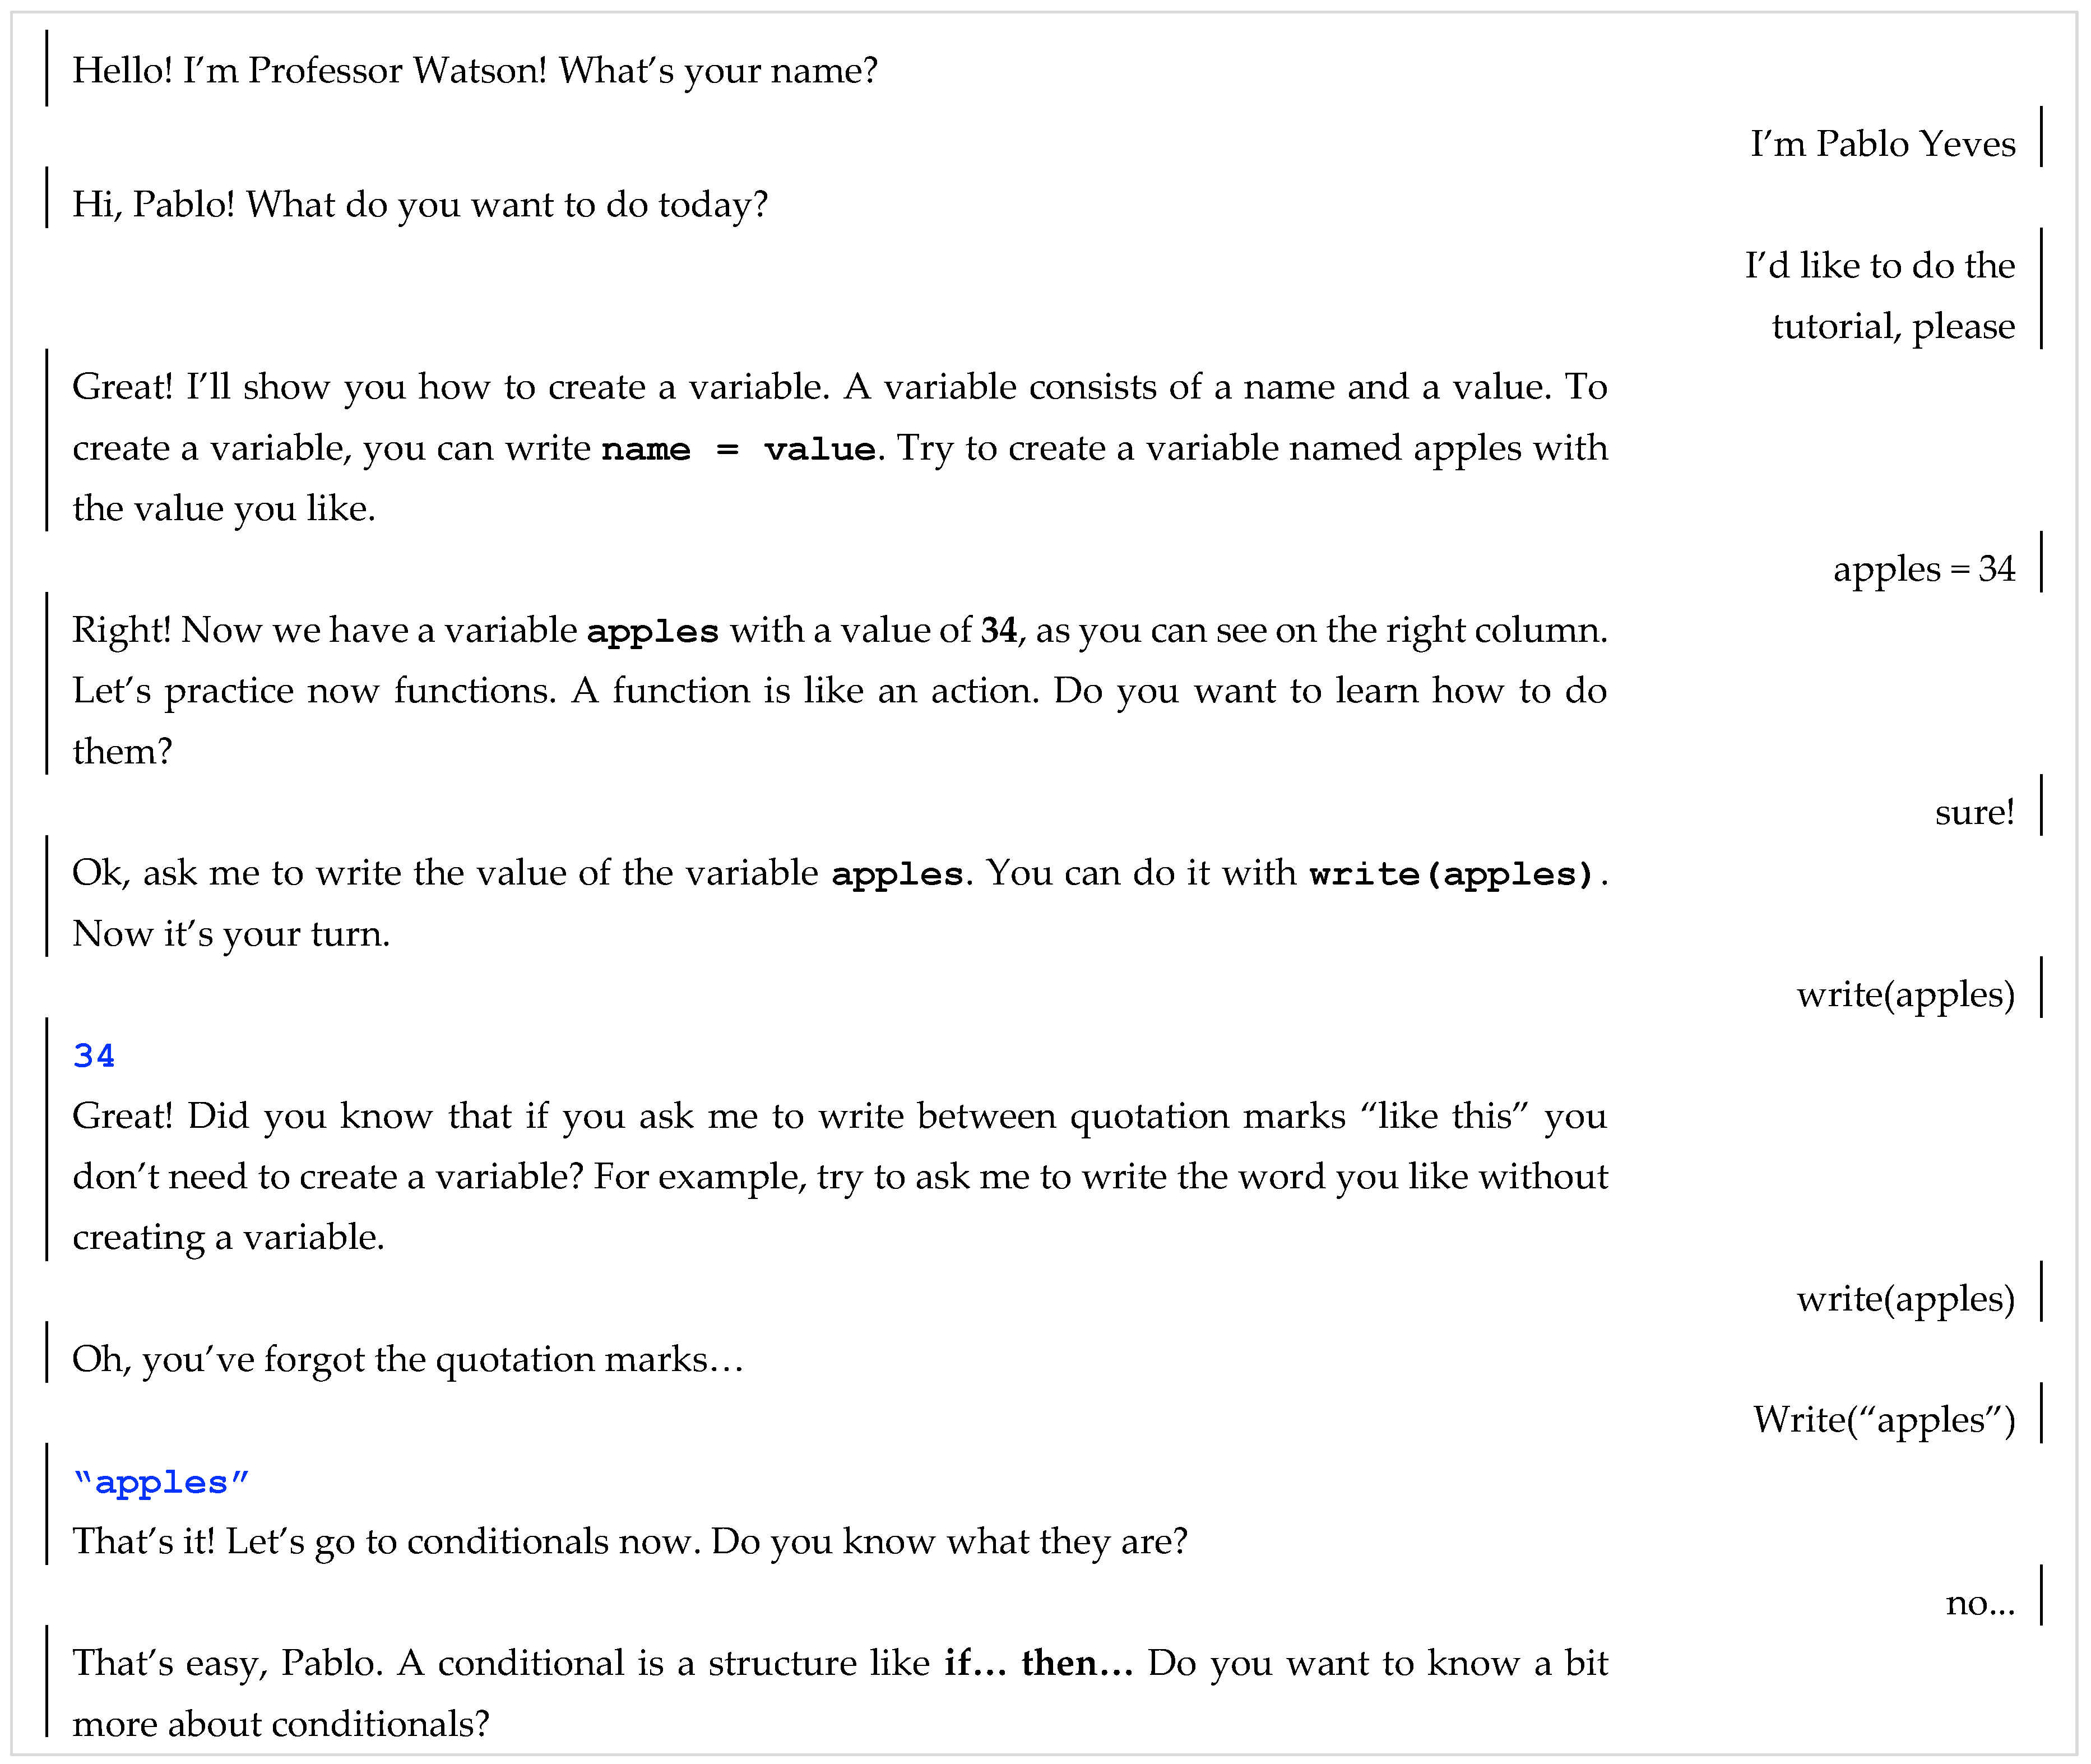Click the blue “apples” output text
Image resolution: width=2091 pixels, height=1764 pixels.
pos(161,1482)
